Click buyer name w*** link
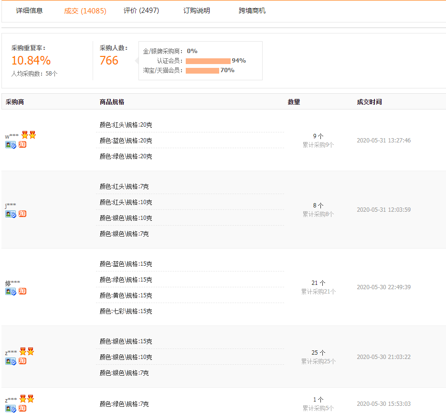Screen dimensions: 446x413 tap(10, 135)
